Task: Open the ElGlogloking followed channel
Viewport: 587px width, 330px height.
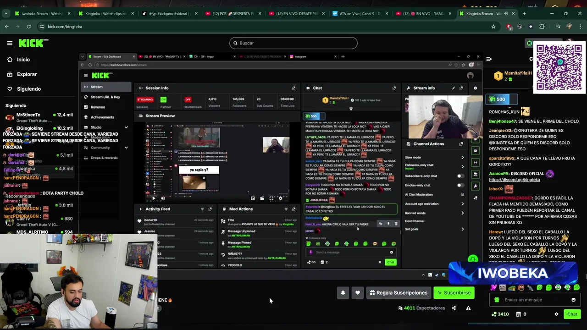Action: coord(39,131)
